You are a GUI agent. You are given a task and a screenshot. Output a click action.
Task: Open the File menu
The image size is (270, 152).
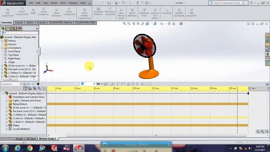point(31,3)
